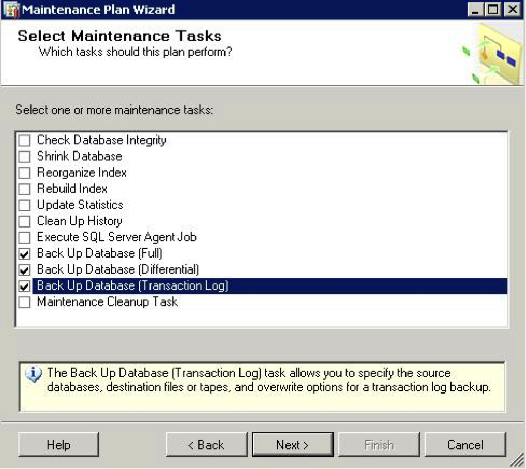Click the blue information icon
Image resolution: width=526 pixels, height=469 pixels.
33,374
